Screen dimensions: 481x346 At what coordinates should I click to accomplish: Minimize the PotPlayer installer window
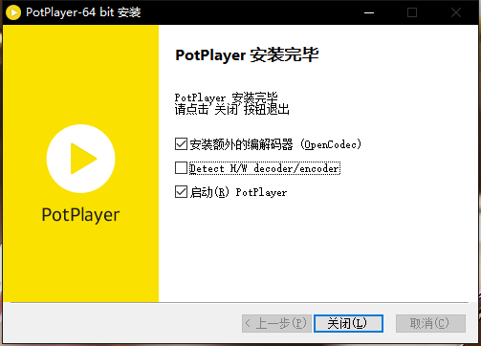point(369,12)
